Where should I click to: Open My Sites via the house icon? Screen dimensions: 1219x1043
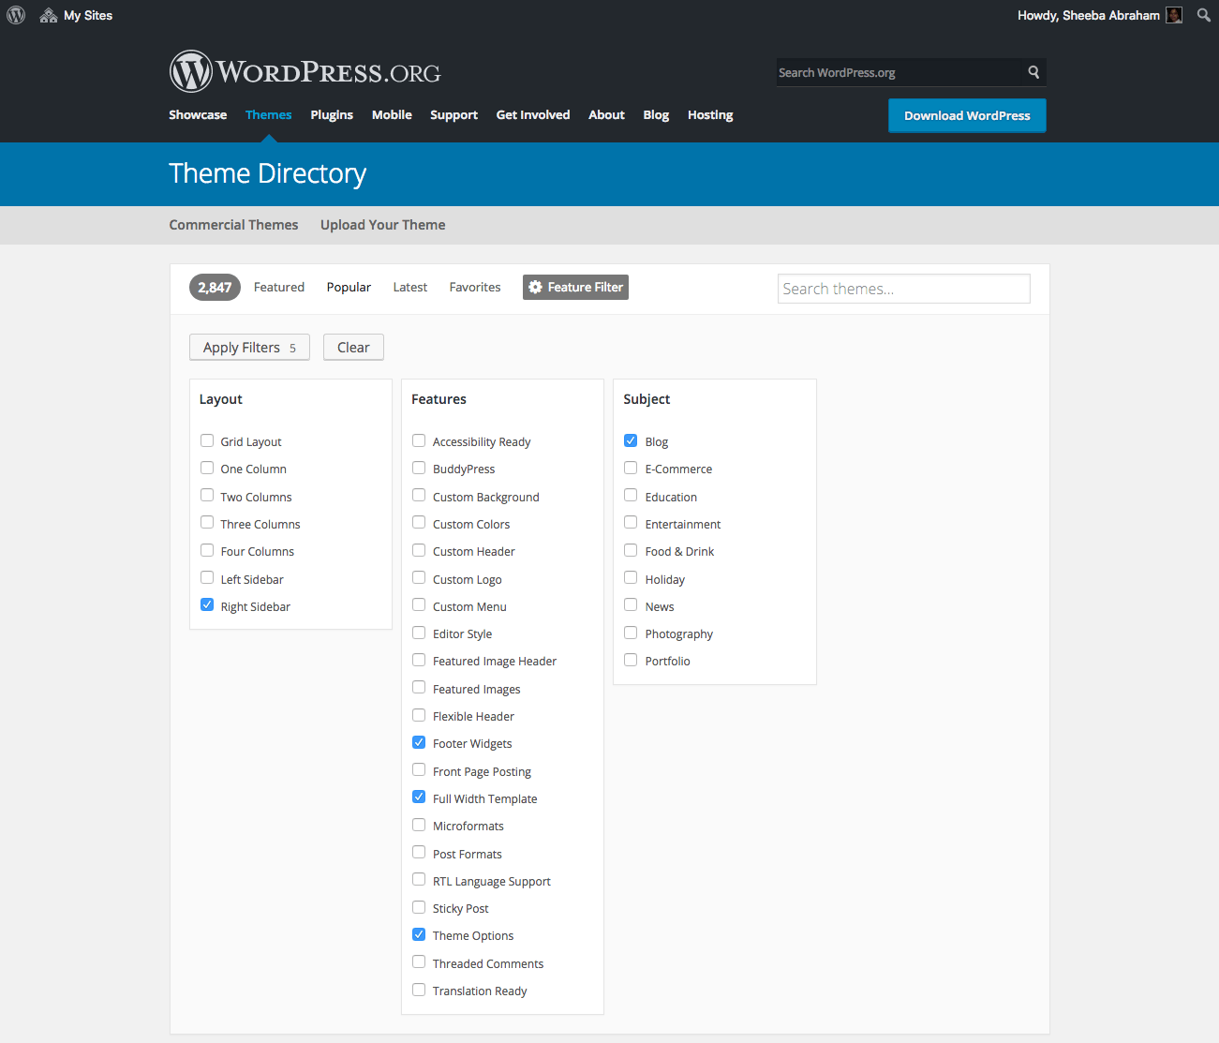[x=48, y=15]
